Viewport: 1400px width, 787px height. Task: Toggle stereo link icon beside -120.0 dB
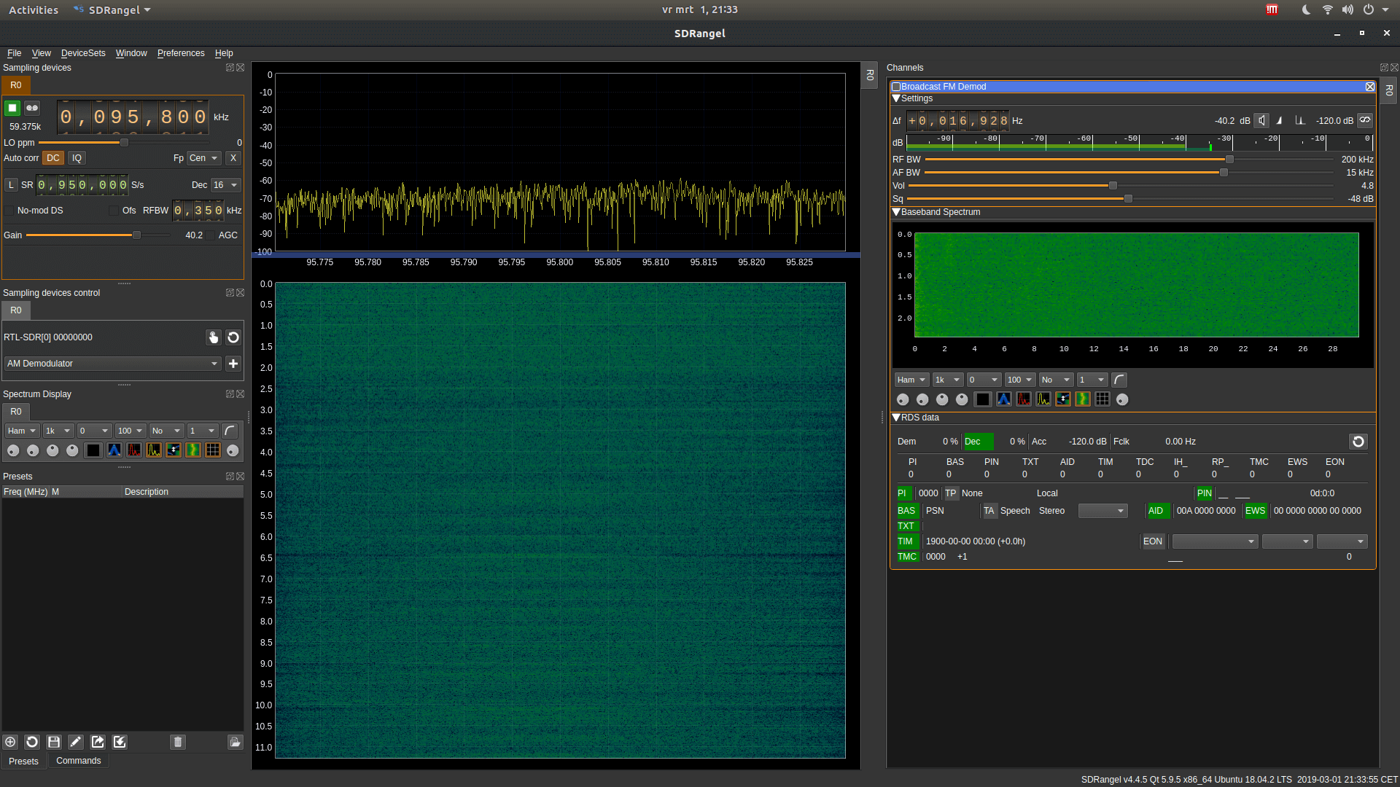tap(1365, 120)
